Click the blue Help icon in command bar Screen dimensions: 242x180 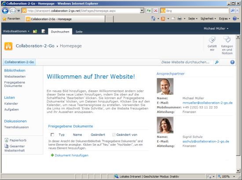click(x=235, y=18)
